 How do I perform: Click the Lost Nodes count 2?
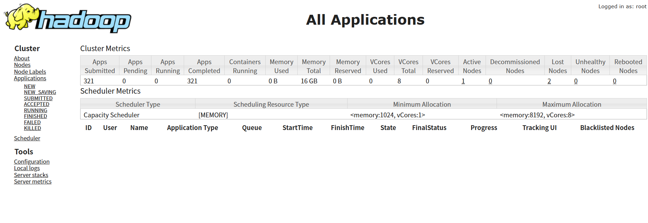coord(549,81)
